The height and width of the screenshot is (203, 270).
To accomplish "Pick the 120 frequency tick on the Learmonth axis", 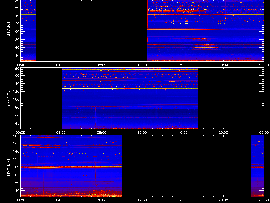I will click(17, 159).
